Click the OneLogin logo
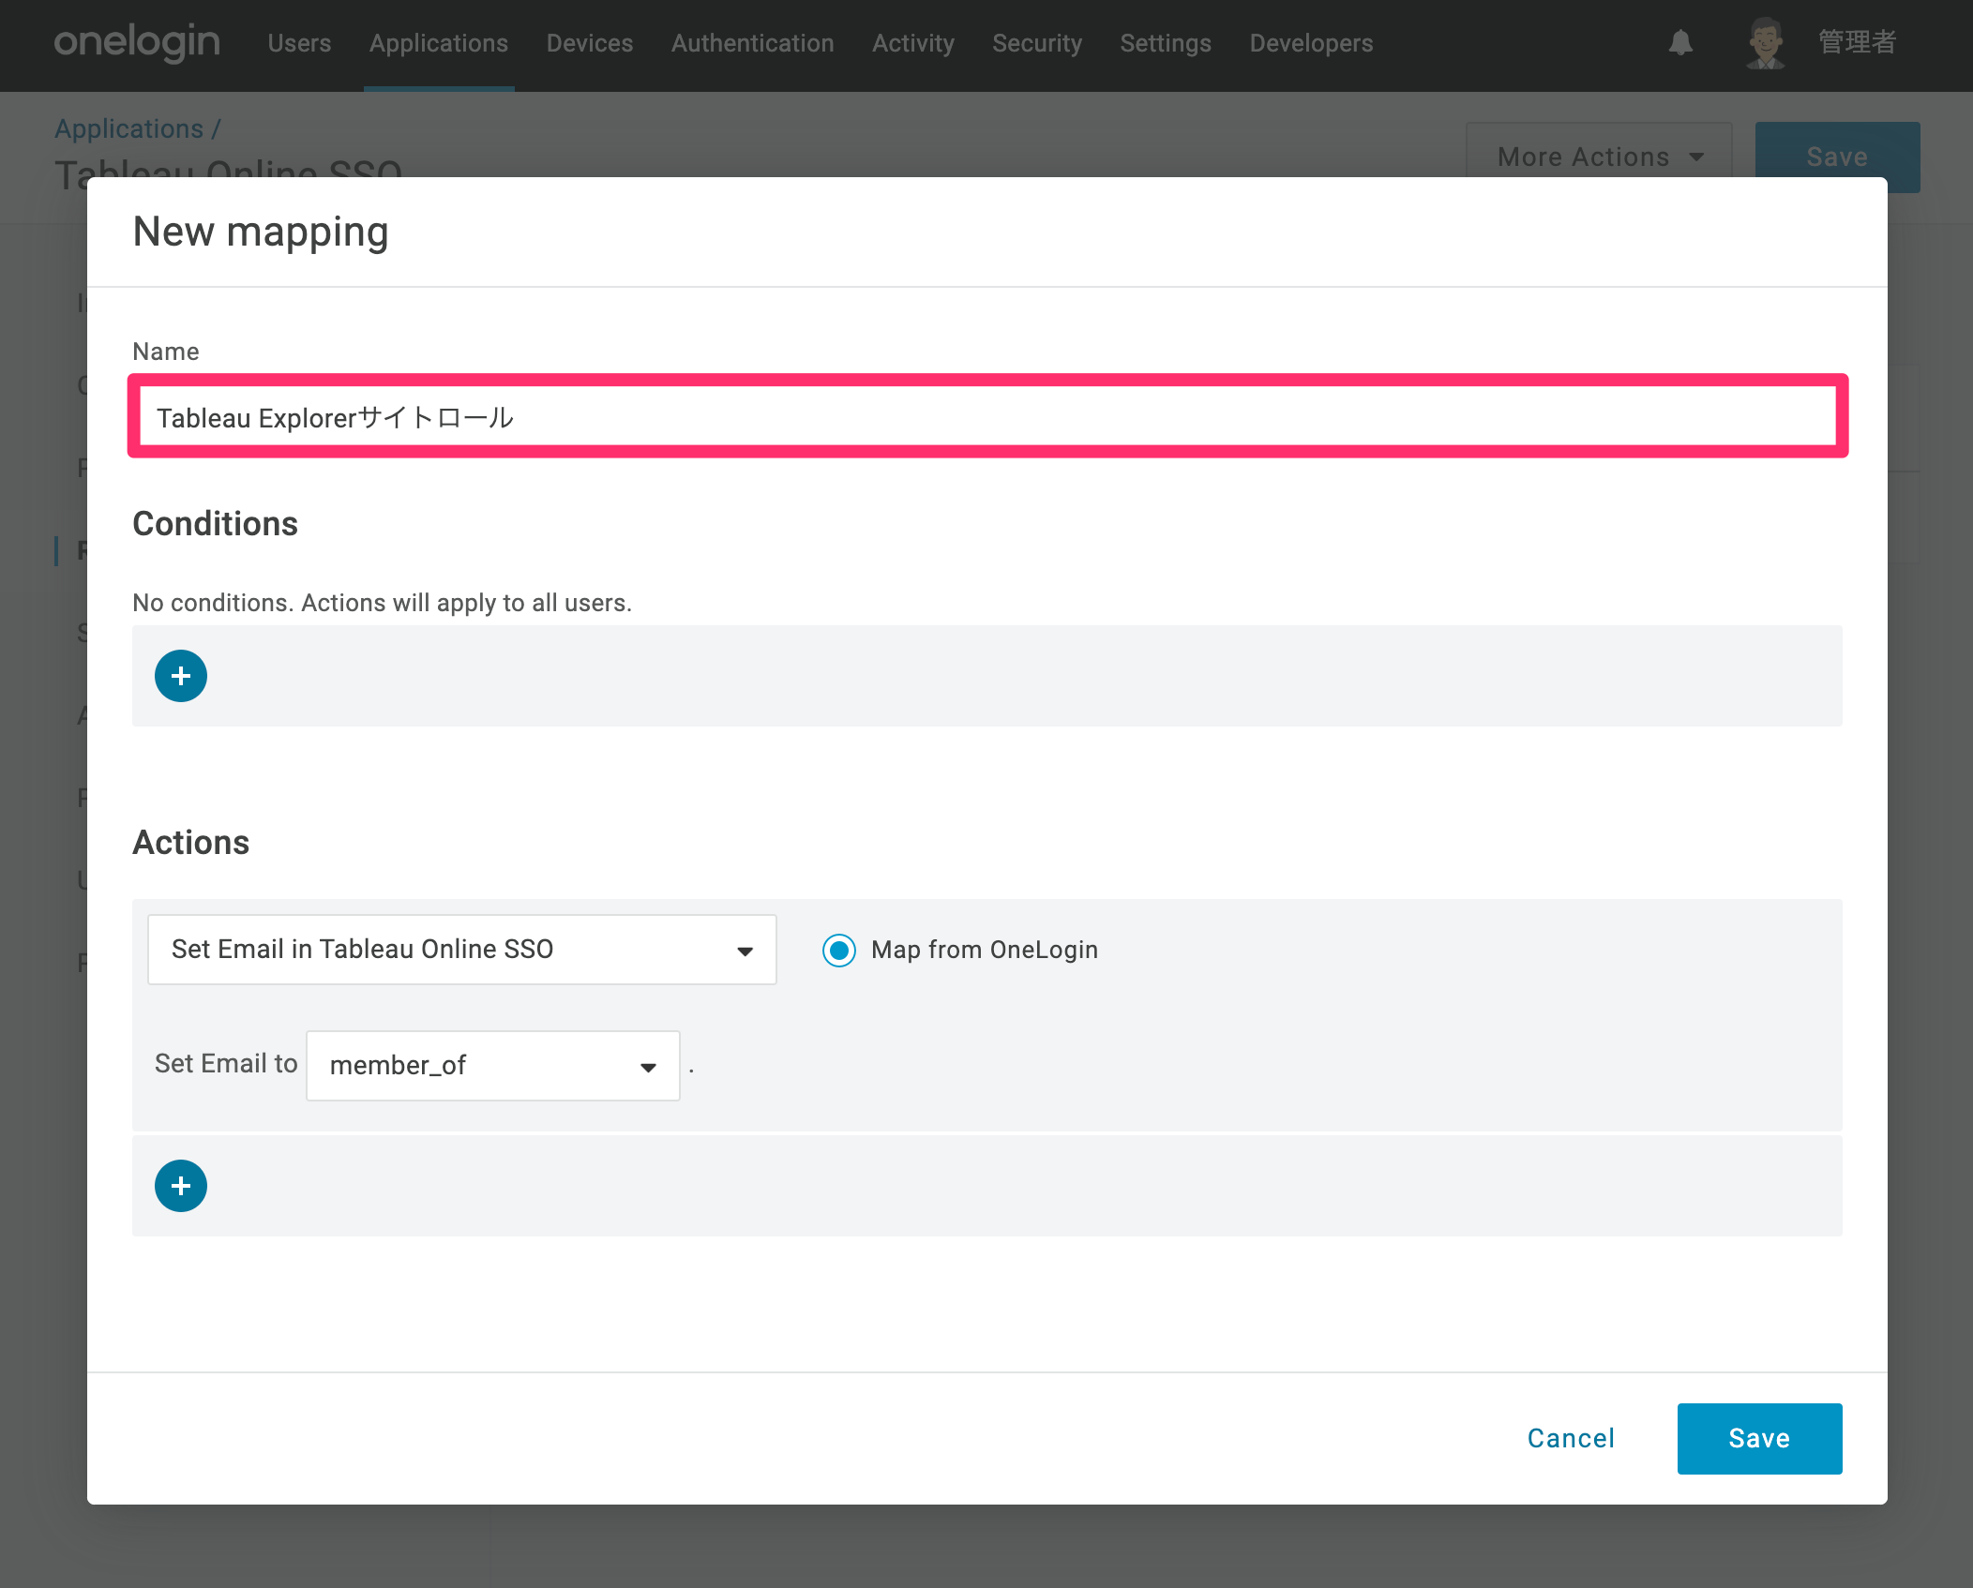 [137, 42]
